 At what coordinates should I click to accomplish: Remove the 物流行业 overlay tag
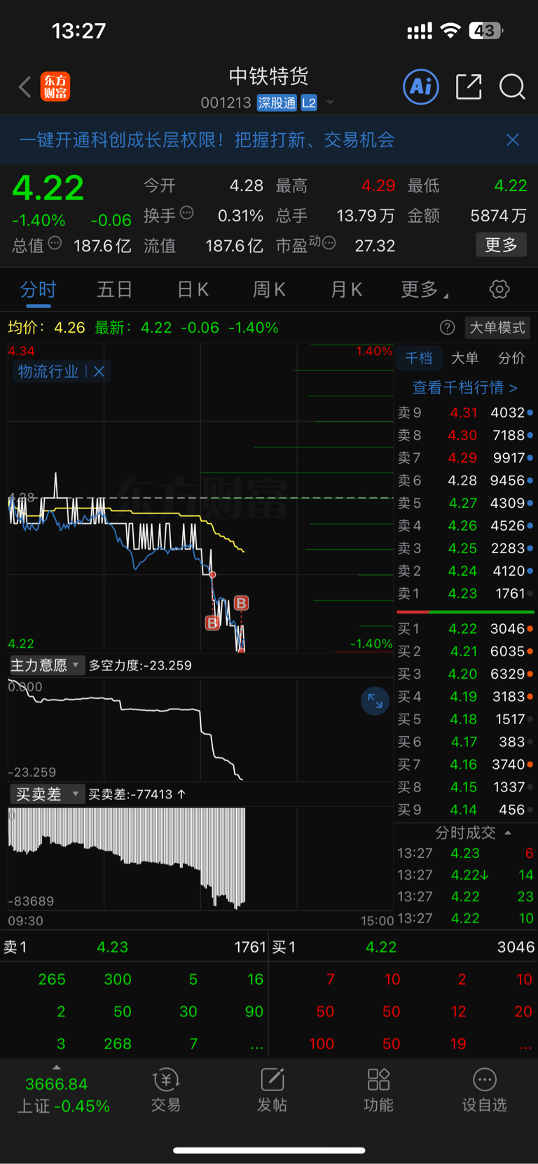point(99,372)
